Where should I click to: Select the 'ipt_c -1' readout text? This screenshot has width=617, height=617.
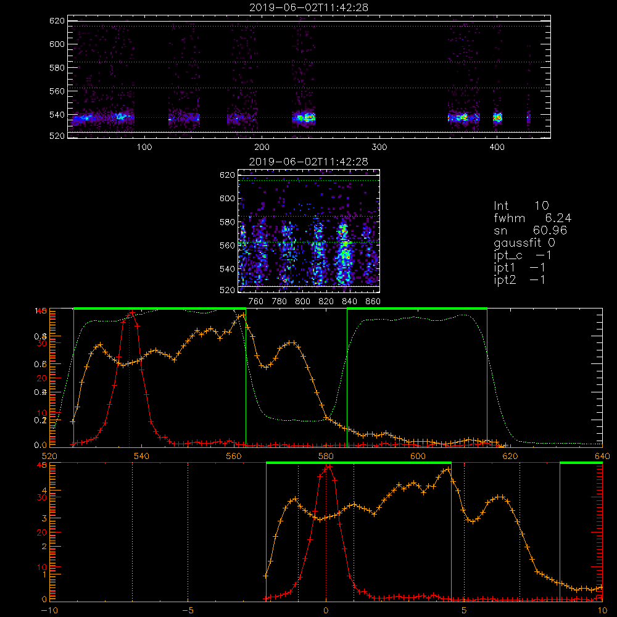(x=523, y=255)
